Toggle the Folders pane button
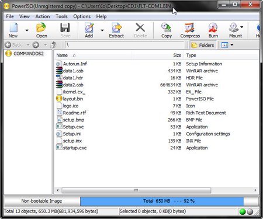 pos(203,45)
